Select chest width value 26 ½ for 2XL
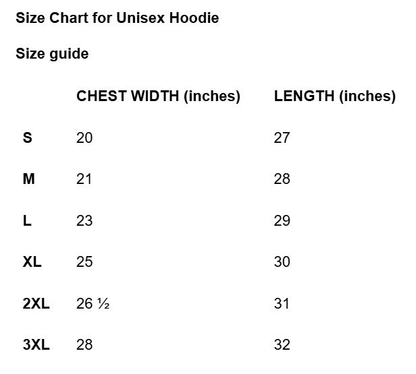 click(93, 304)
